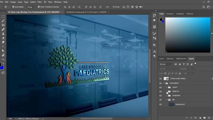Select the Eraser tool

pos(3,38)
